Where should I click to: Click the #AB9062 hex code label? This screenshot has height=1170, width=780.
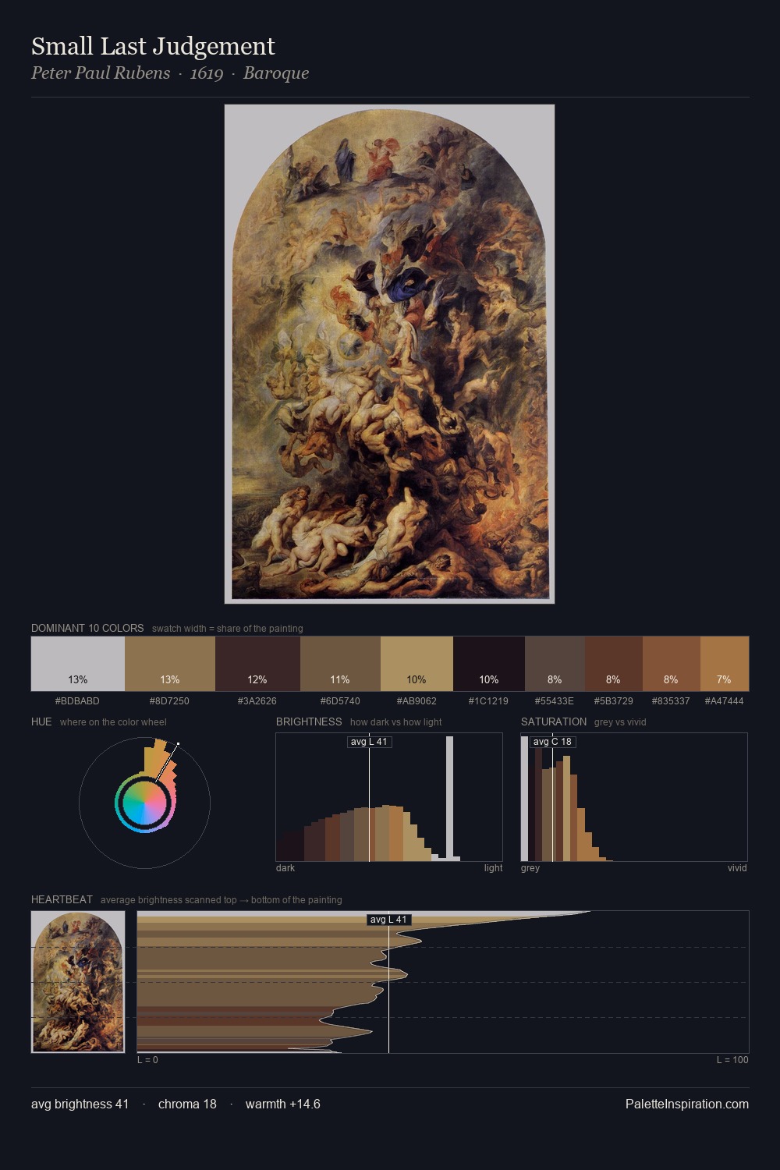click(417, 700)
